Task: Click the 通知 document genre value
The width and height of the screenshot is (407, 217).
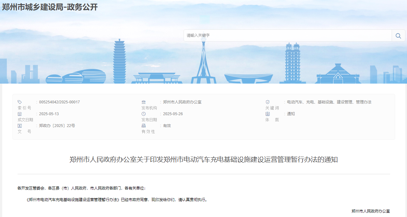Action: click(291, 114)
